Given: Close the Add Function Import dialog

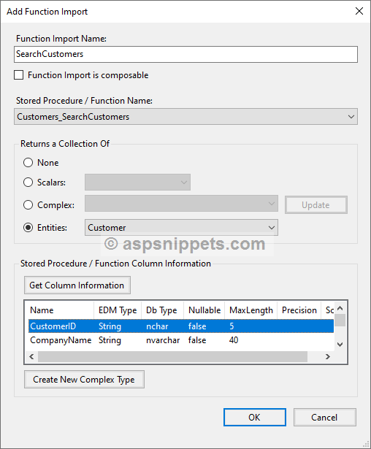Looking at the screenshot, I should [x=359, y=11].
